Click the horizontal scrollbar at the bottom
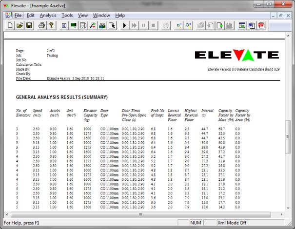The width and height of the screenshot is (295, 229). click(x=141, y=214)
